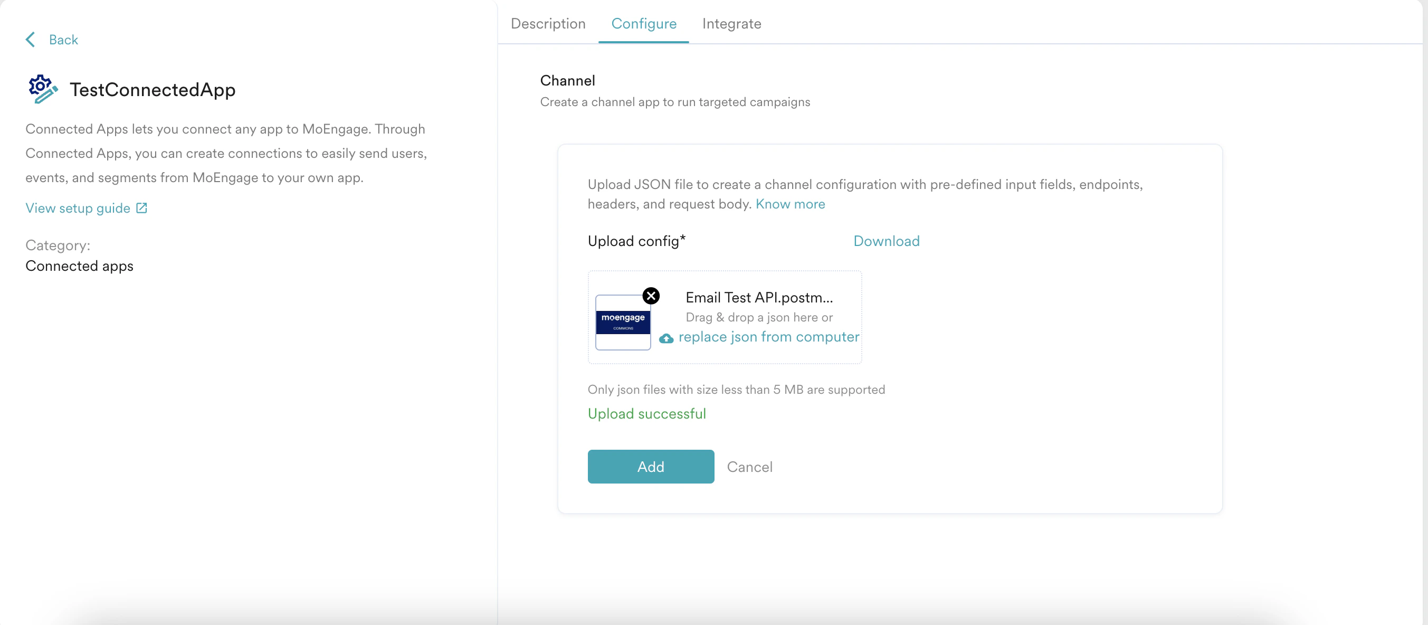Open the Integrate tab
The height and width of the screenshot is (625, 1428).
(x=731, y=23)
